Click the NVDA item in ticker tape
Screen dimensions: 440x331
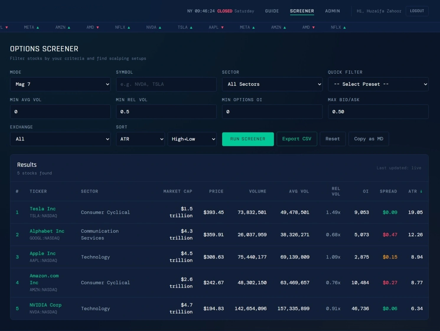point(154,27)
